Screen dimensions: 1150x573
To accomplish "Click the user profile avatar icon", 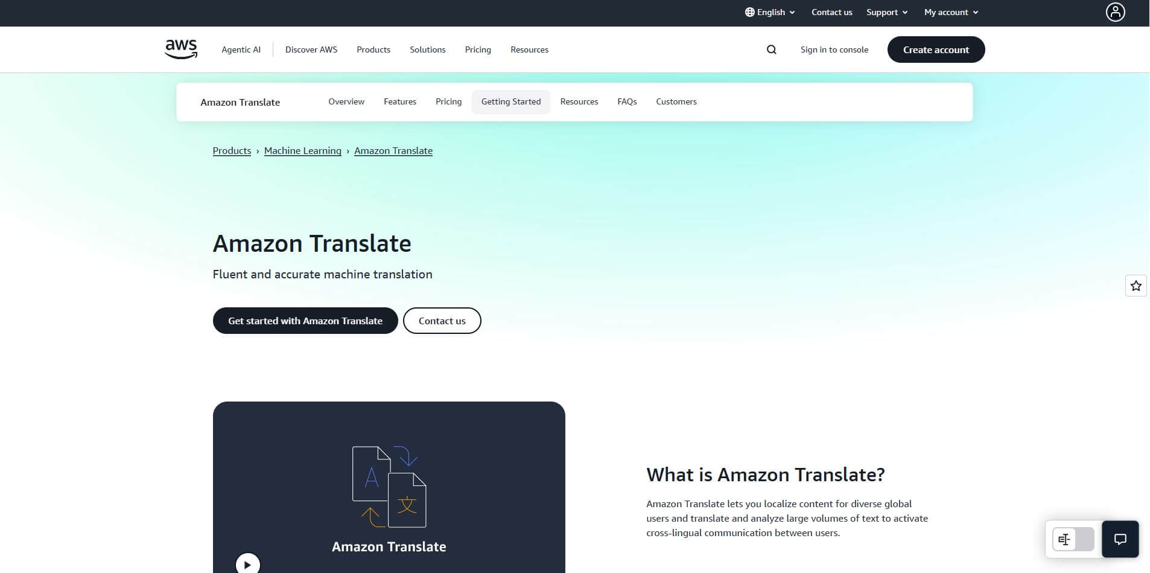I will click(x=1115, y=12).
